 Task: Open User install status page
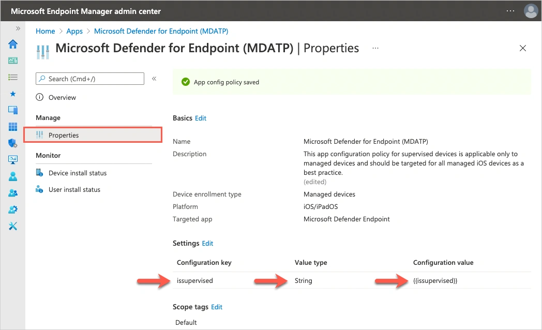74,189
